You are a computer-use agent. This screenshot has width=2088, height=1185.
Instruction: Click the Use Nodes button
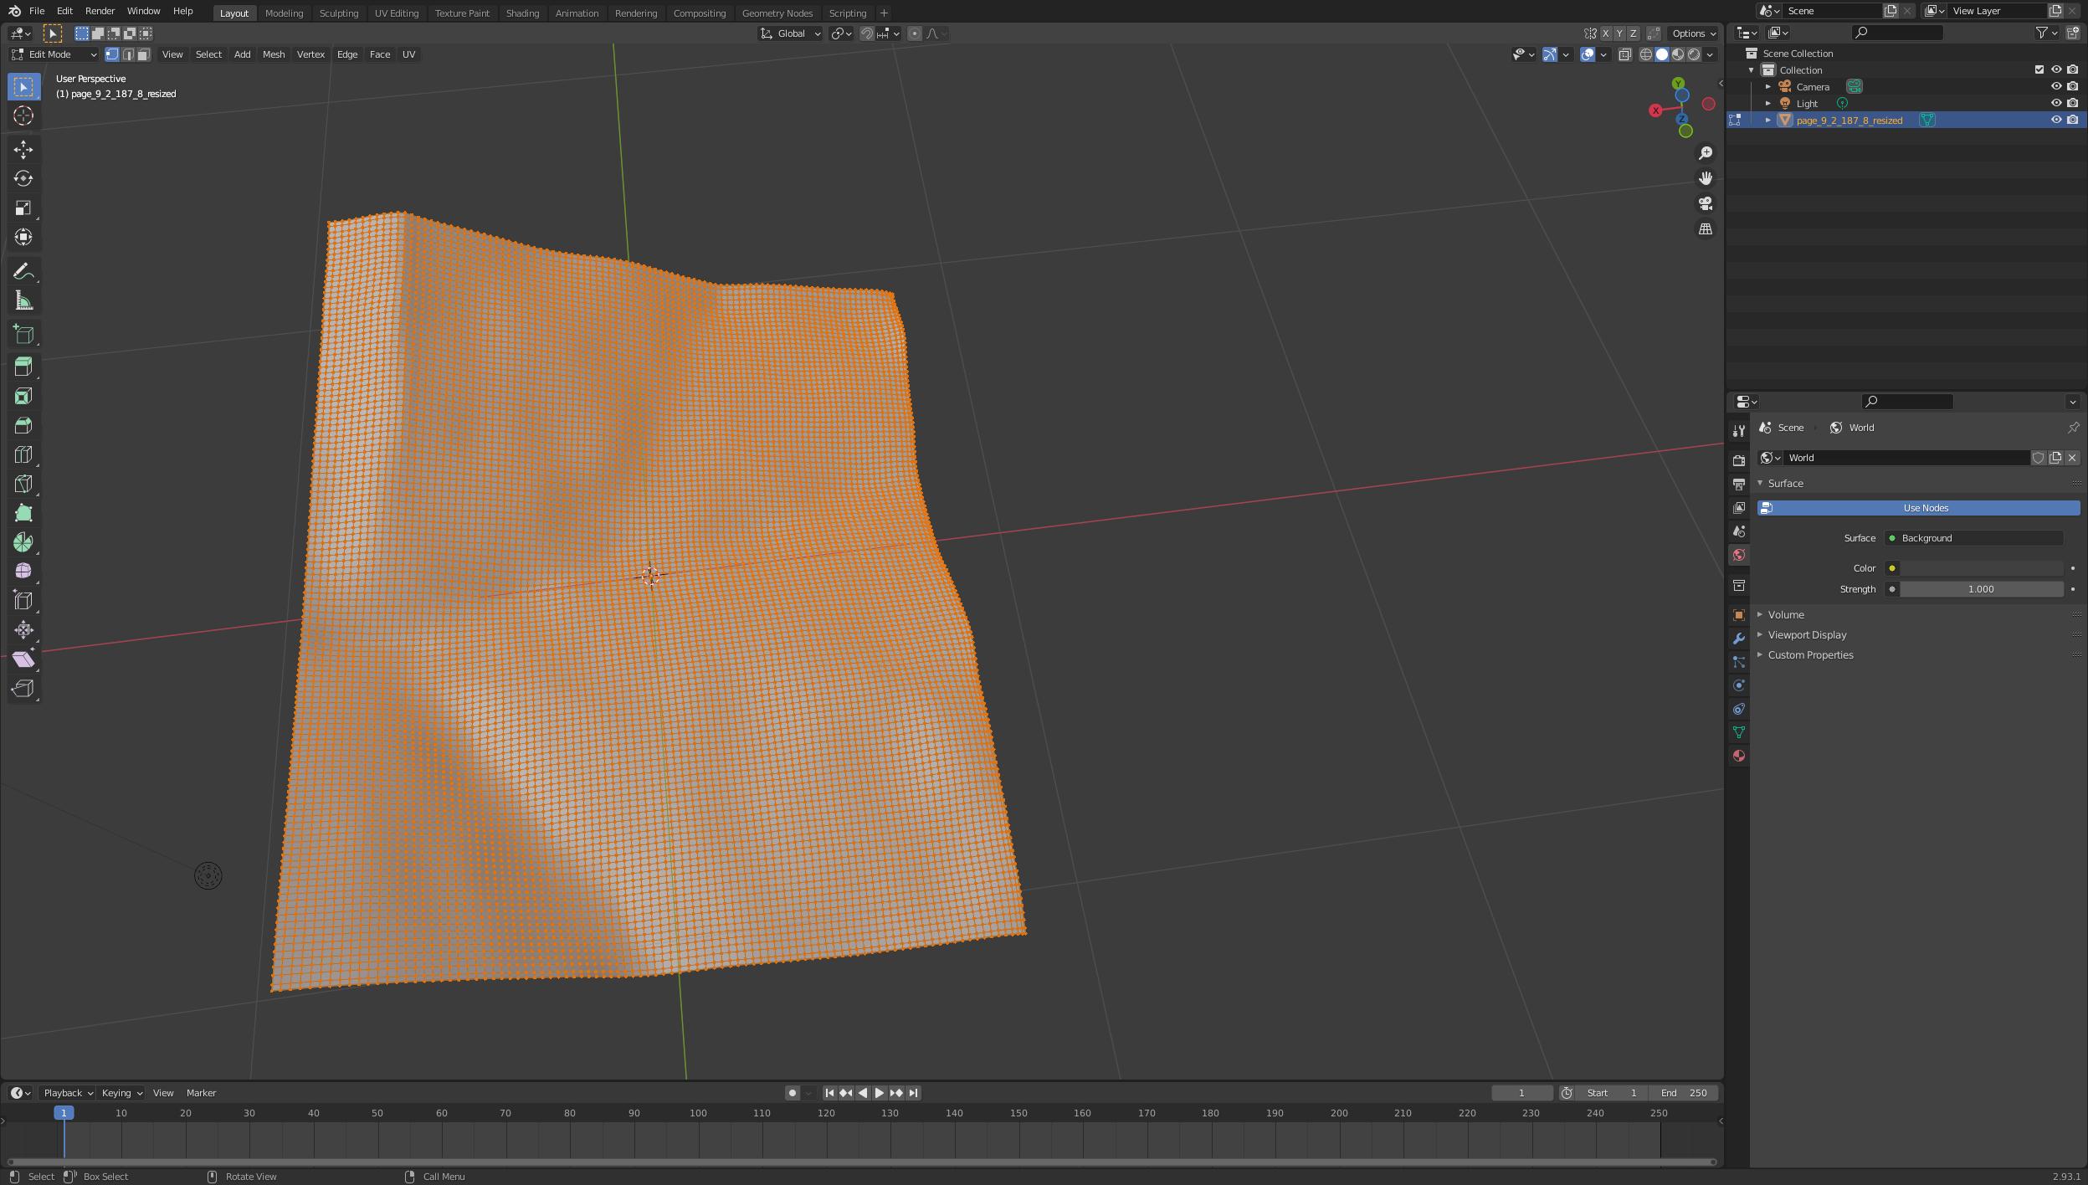1918,508
